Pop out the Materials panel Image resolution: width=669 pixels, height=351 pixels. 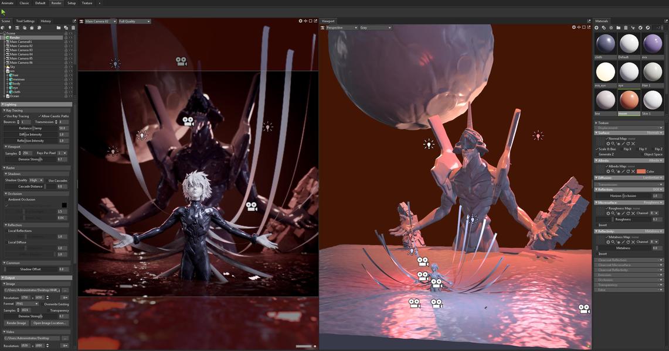665,21
